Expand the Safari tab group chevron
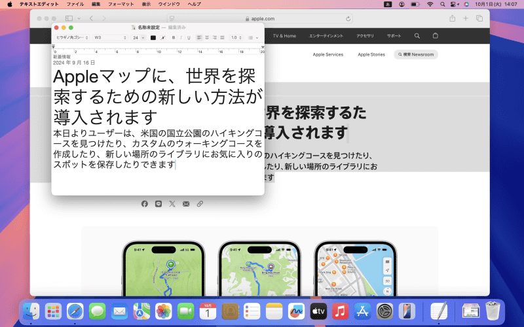Screen dimensions: 524x327 tap(79, 18)
